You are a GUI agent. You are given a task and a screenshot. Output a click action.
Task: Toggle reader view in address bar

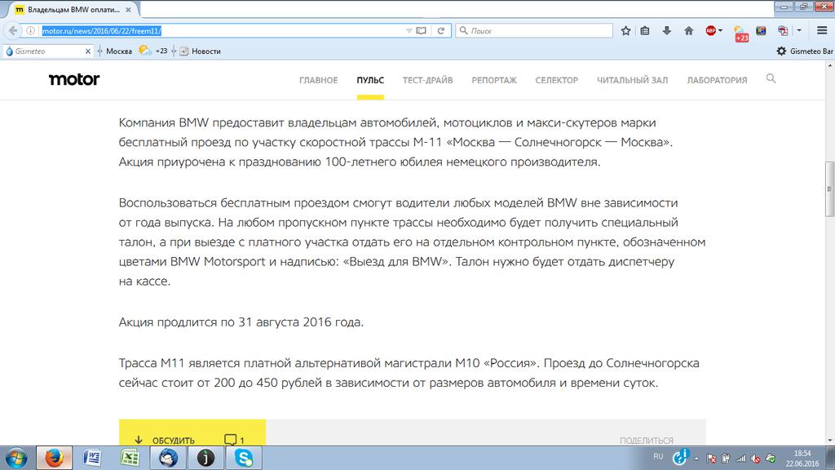pyautogui.click(x=422, y=31)
